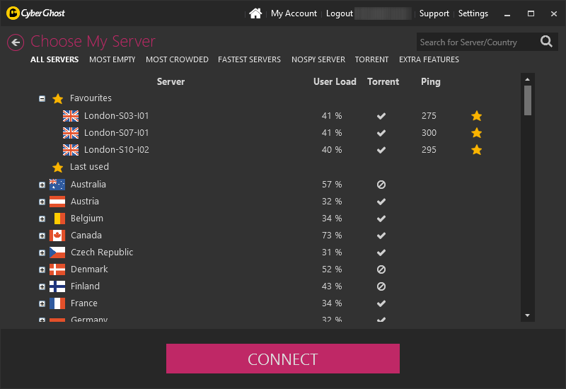Click the torrent-blocked icon for Denmark
The height and width of the screenshot is (389, 566).
point(381,269)
